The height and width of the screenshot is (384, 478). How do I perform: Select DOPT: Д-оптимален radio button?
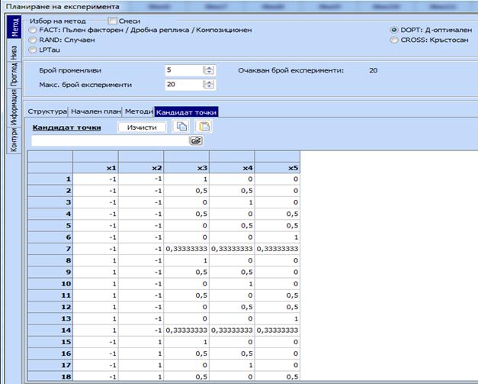click(393, 30)
